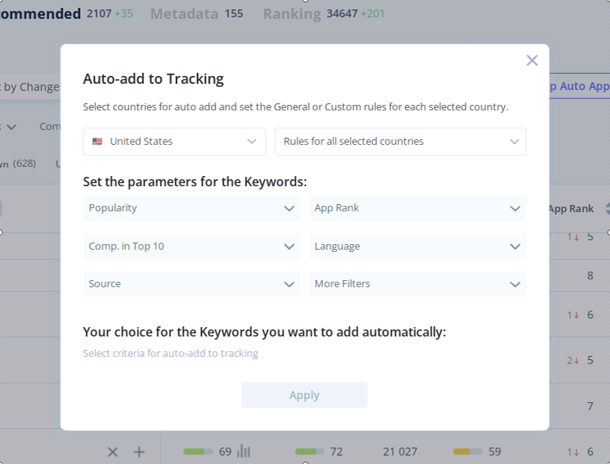The image size is (610, 464).
Task: Click the yellow progress bar beside 59
Action: click(467, 451)
